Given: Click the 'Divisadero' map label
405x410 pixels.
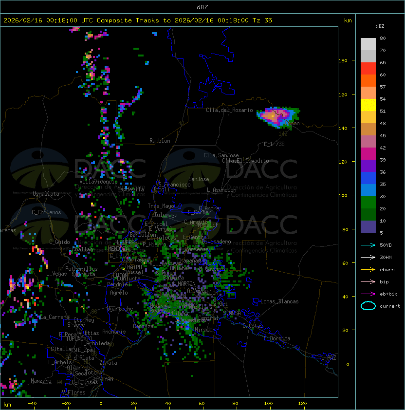Looking at the screenshot, I should pos(216,242).
